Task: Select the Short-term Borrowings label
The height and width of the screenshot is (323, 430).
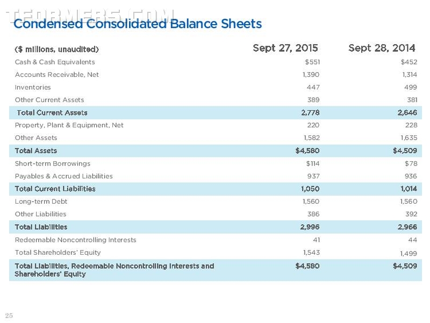Action: 53,164
